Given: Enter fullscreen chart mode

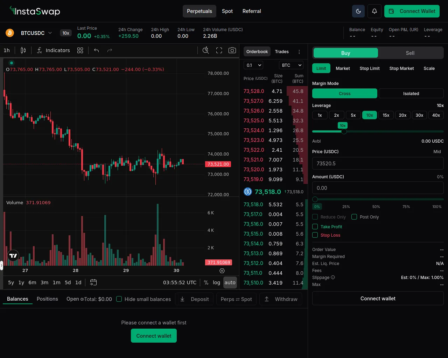Looking at the screenshot, I should click(x=219, y=50).
